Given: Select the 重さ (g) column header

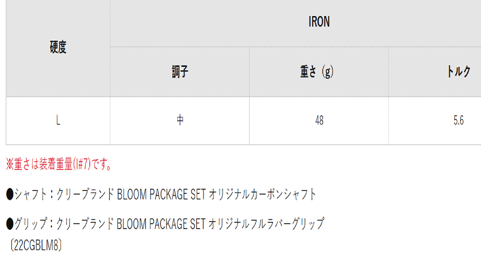Looking at the screenshot, I should tap(317, 72).
